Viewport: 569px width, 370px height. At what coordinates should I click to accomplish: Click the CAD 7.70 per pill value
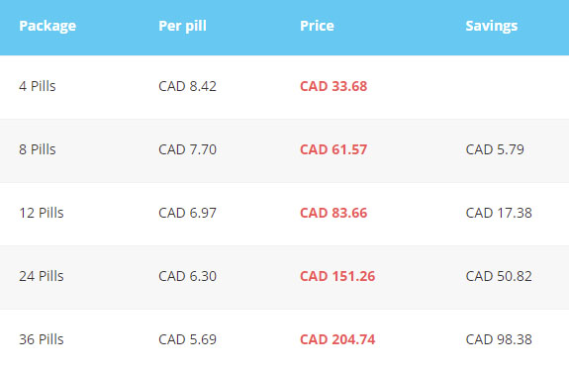[x=188, y=149]
